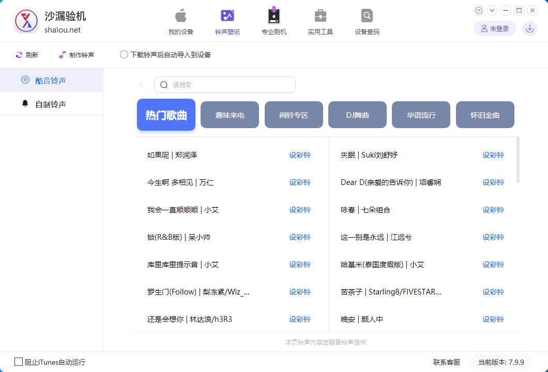Click the search magnifier icon
548x372 pixels.
(164, 84)
